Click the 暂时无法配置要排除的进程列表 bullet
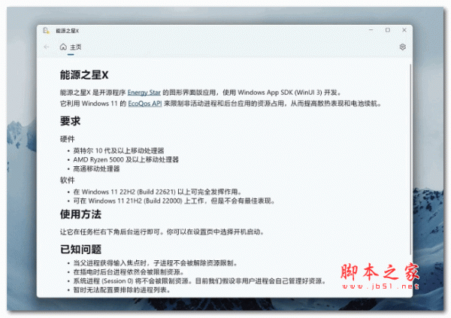Viewport: 451px width, 318px height. pyautogui.click(x=122, y=289)
